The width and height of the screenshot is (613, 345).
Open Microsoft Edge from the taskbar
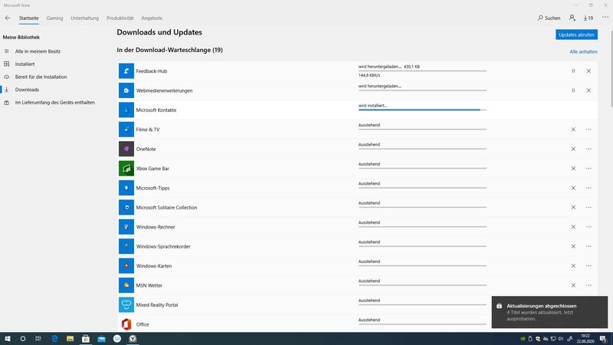click(54, 339)
